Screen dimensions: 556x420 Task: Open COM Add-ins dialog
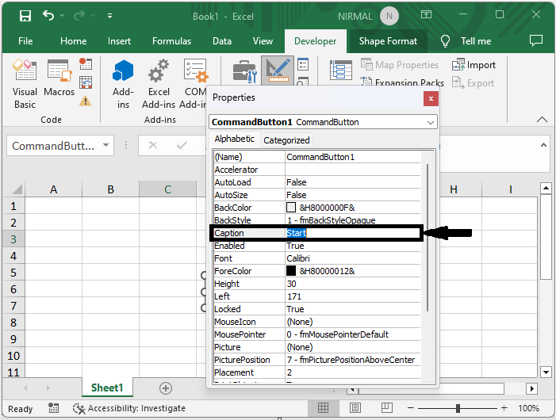pos(194,84)
